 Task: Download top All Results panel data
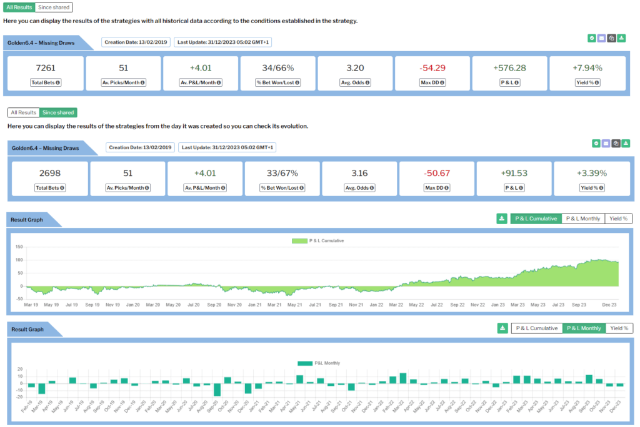coord(621,38)
